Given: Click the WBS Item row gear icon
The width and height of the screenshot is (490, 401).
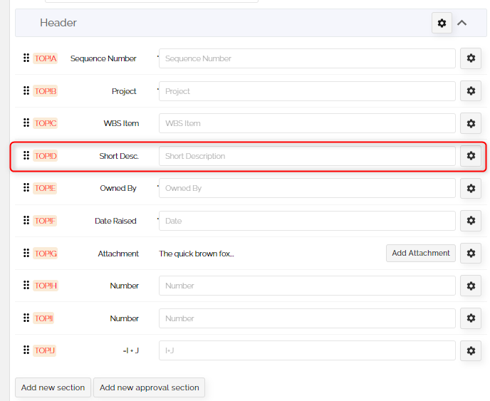Looking at the screenshot, I should pyautogui.click(x=470, y=123).
